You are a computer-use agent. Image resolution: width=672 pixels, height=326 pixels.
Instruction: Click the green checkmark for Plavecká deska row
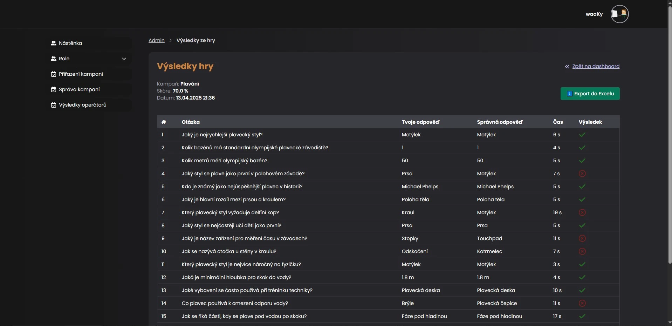point(582,290)
